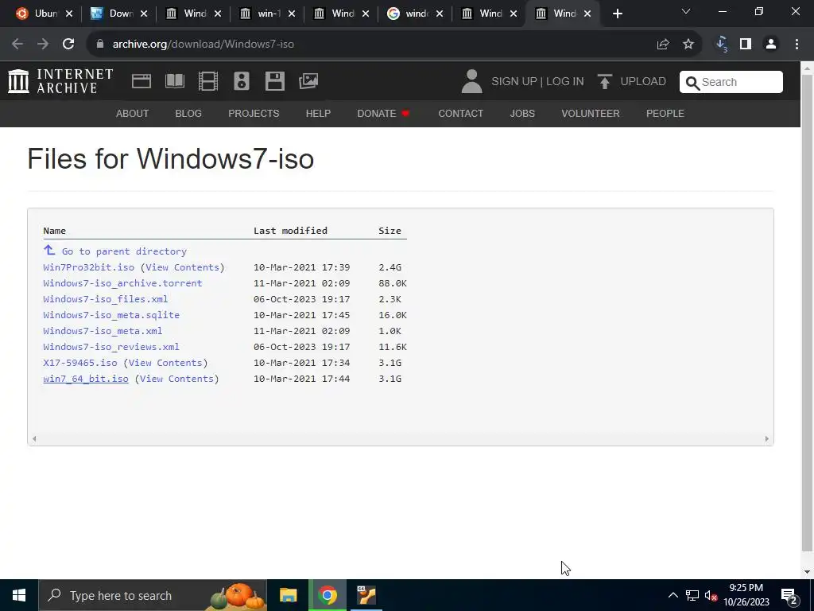Open Windows7-iso_archive.torrent link
The image size is (814, 611).
pyautogui.click(x=122, y=283)
